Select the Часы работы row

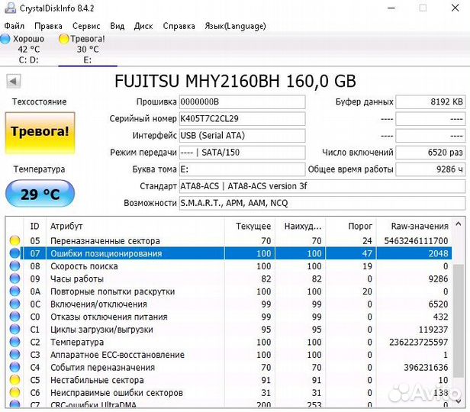229,278
